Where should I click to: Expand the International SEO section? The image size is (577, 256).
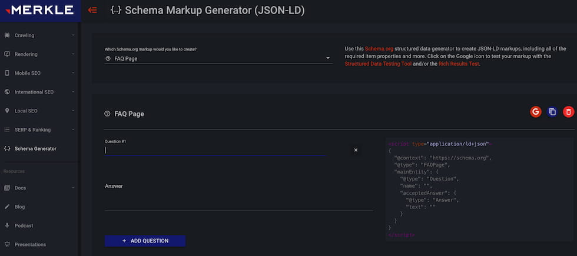coord(39,92)
